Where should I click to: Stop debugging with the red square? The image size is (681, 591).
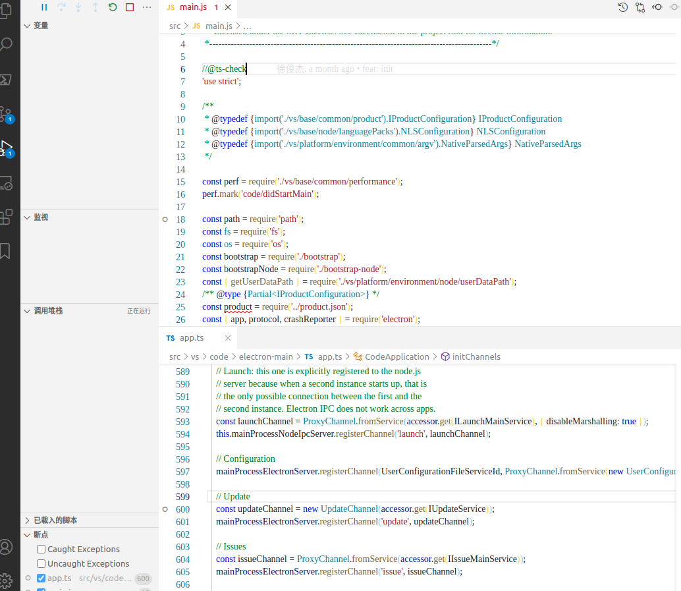(x=130, y=7)
